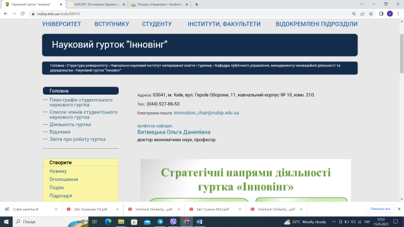Open the Chrome profile avatar
The width and height of the screenshot is (404, 227).
pyautogui.click(x=390, y=14)
